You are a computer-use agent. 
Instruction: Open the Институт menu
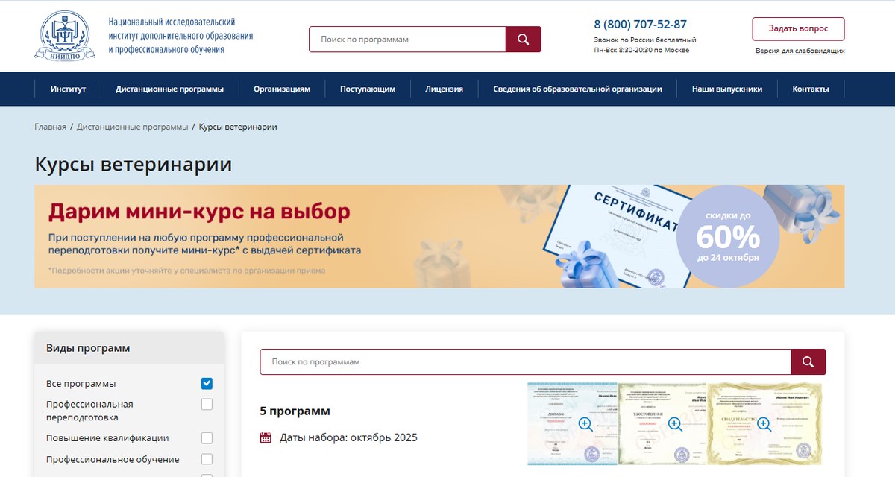click(x=68, y=89)
